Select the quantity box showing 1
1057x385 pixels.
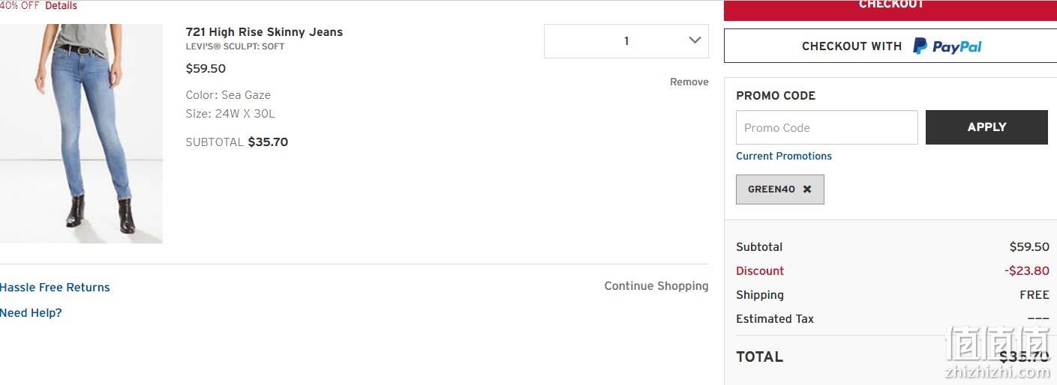(626, 41)
